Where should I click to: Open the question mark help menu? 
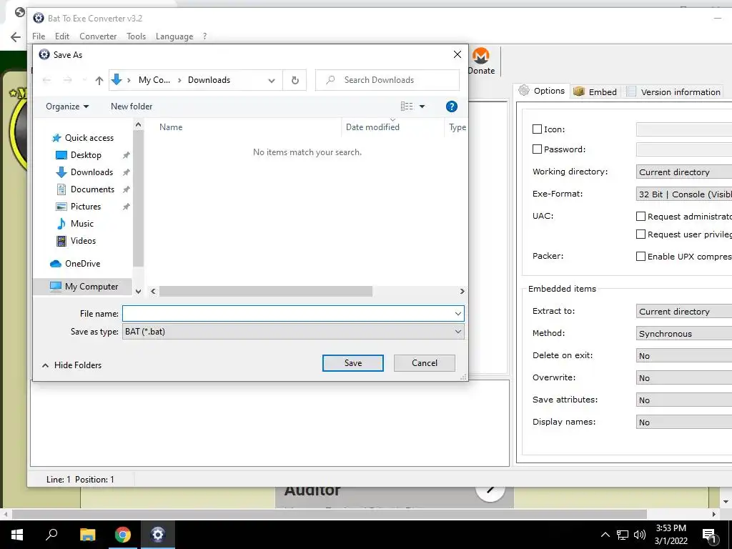(204, 36)
